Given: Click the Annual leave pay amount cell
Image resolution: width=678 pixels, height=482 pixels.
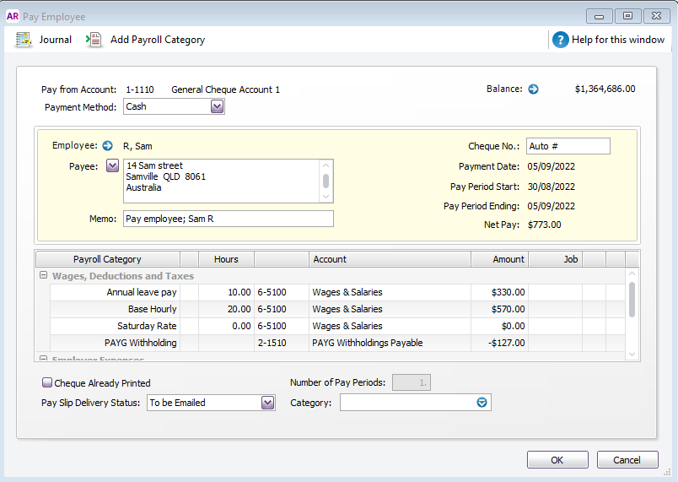Looking at the screenshot, I should [x=499, y=292].
